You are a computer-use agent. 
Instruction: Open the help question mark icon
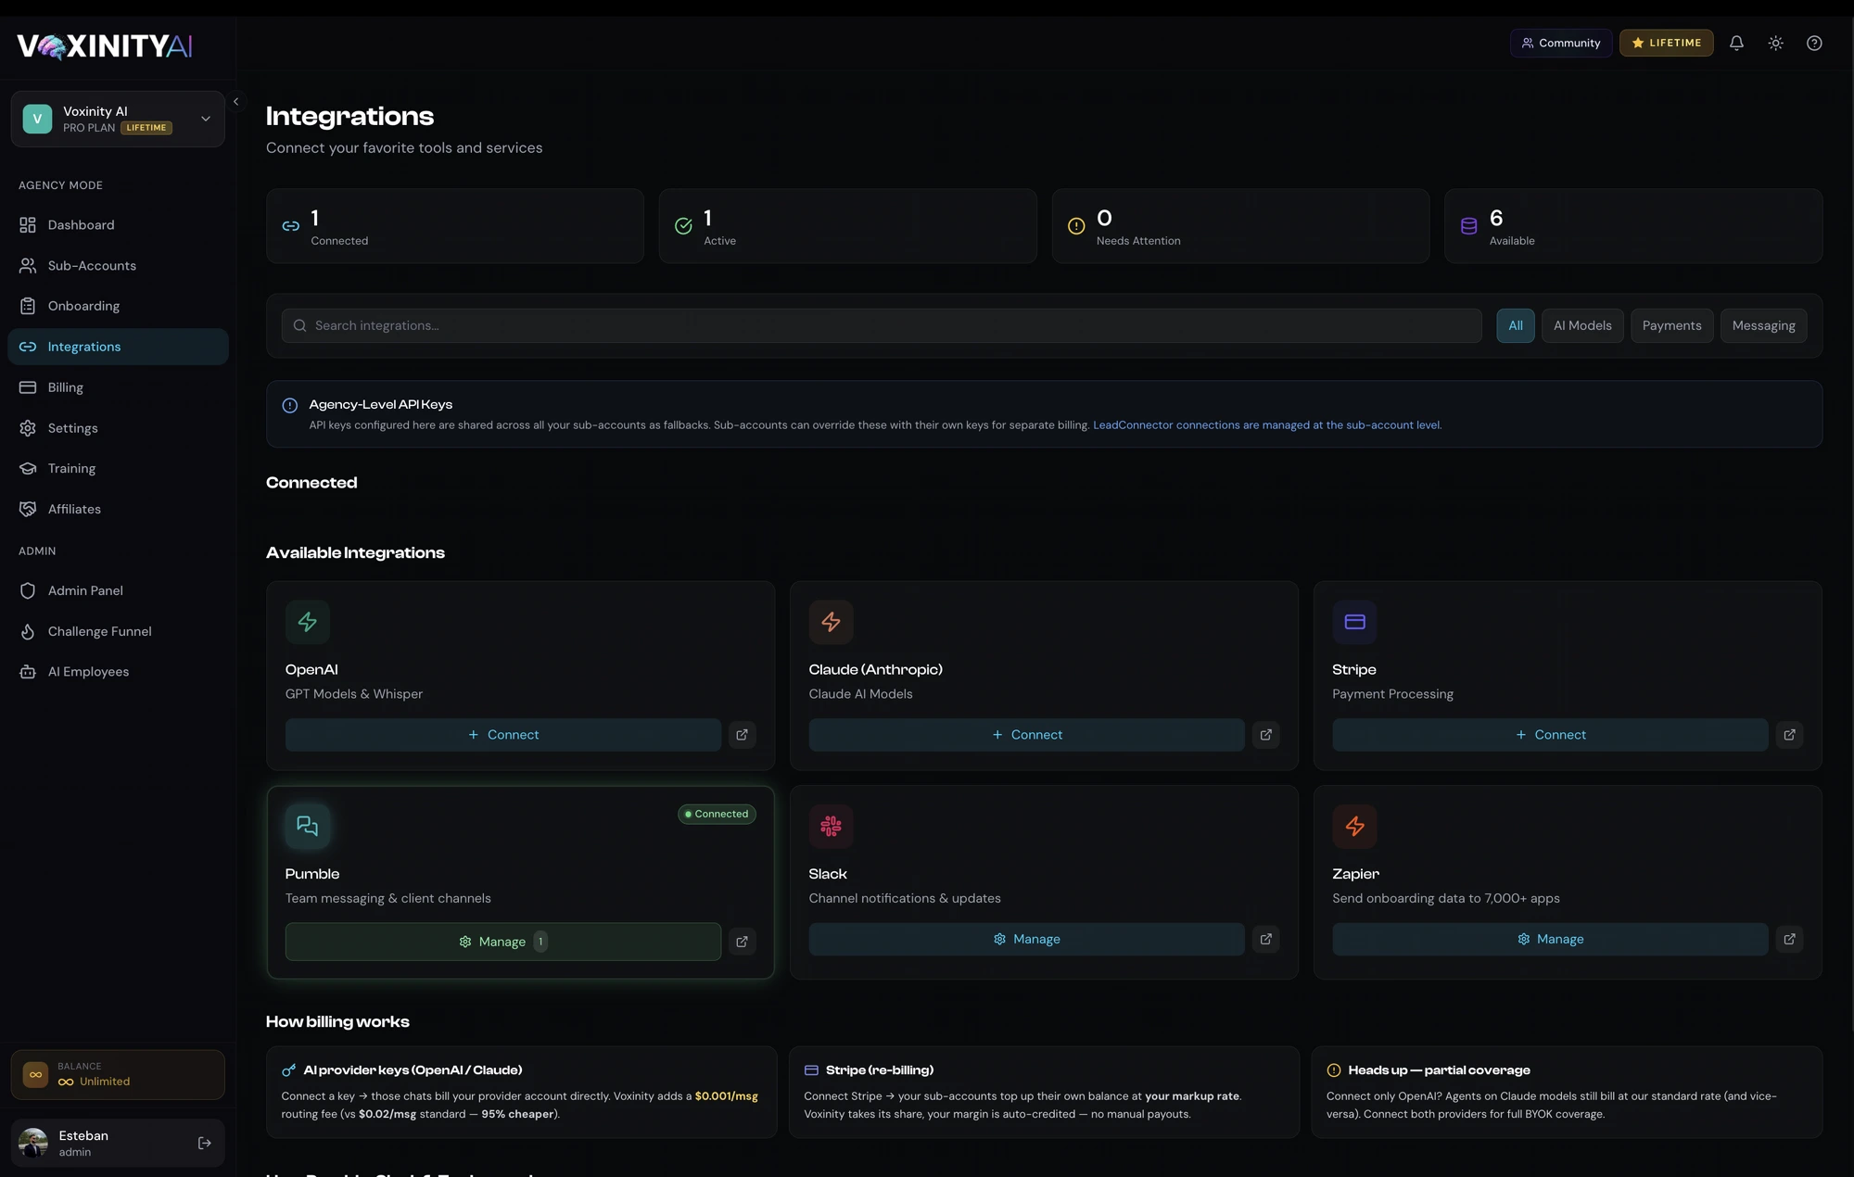coord(1814,43)
